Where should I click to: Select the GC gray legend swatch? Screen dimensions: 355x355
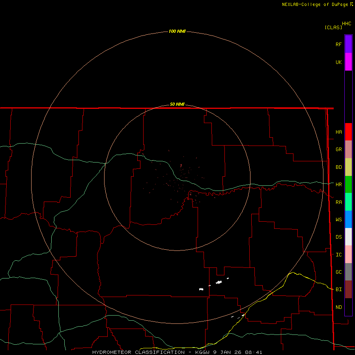[x=348, y=272]
